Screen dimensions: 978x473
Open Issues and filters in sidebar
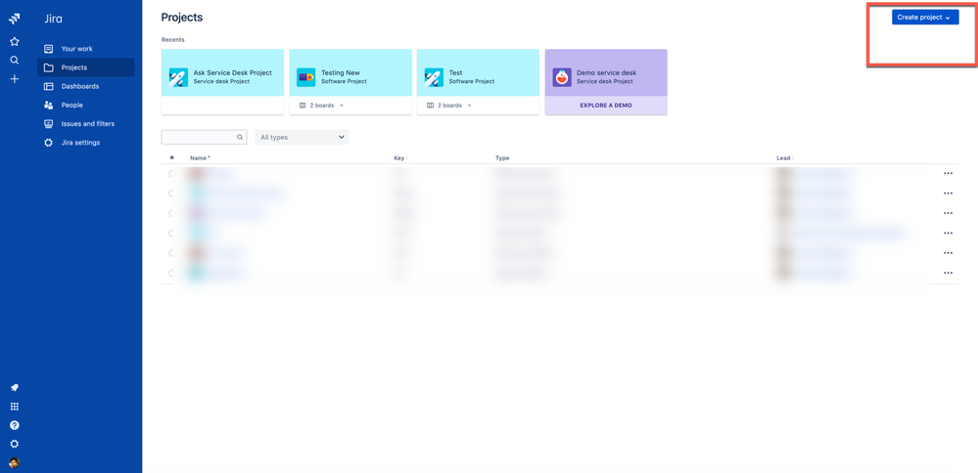(86, 123)
